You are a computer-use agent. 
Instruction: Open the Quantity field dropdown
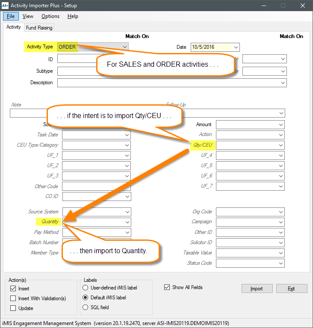pyautogui.click(x=127, y=222)
